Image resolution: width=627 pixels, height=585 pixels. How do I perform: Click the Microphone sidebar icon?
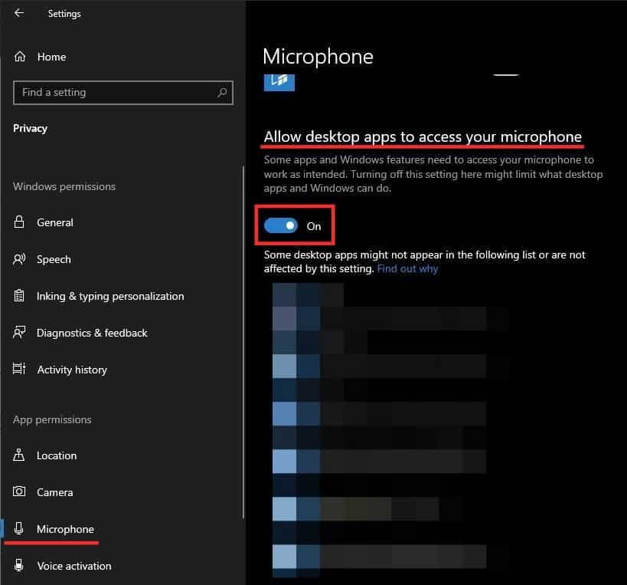tap(21, 529)
